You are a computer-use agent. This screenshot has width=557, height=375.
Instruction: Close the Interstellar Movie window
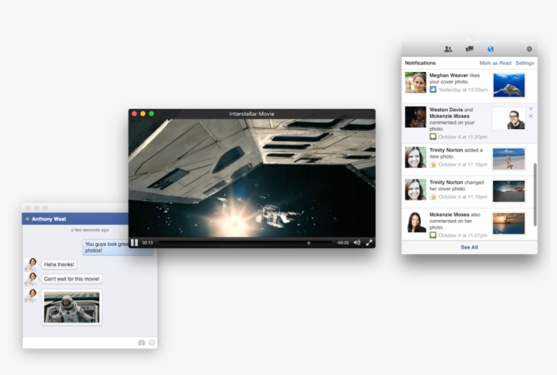[x=134, y=113]
